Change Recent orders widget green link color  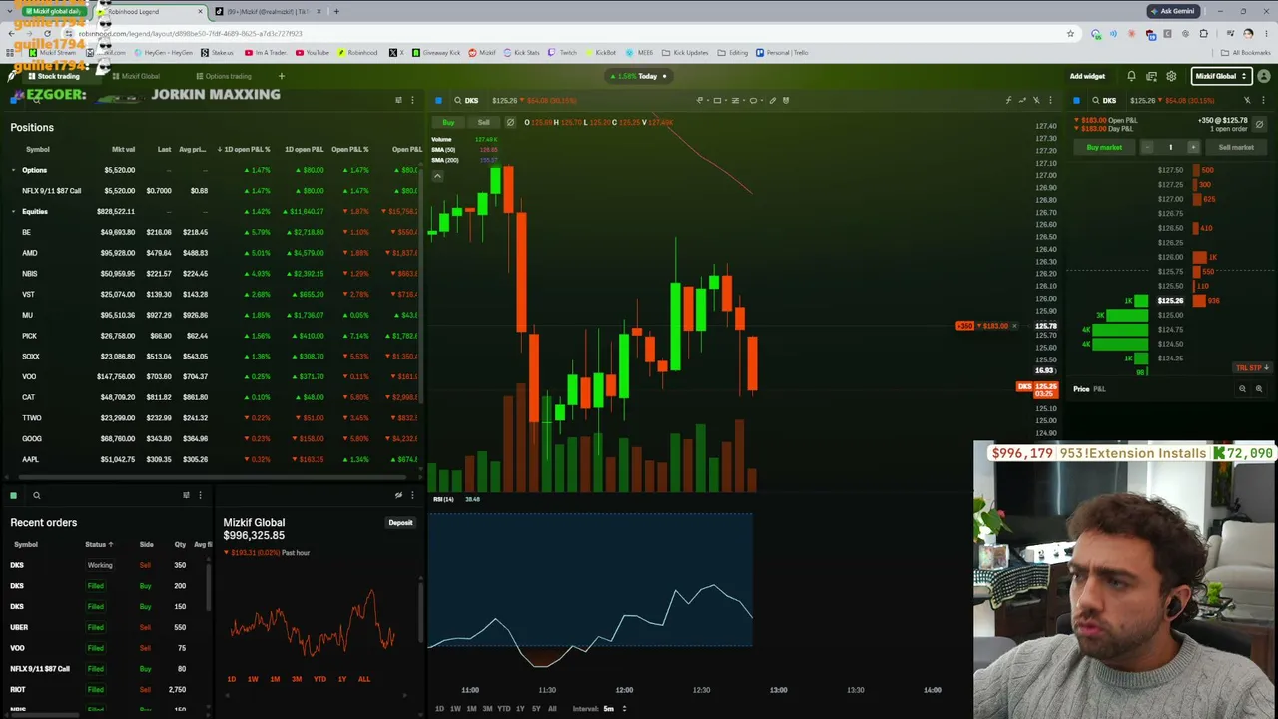13,495
